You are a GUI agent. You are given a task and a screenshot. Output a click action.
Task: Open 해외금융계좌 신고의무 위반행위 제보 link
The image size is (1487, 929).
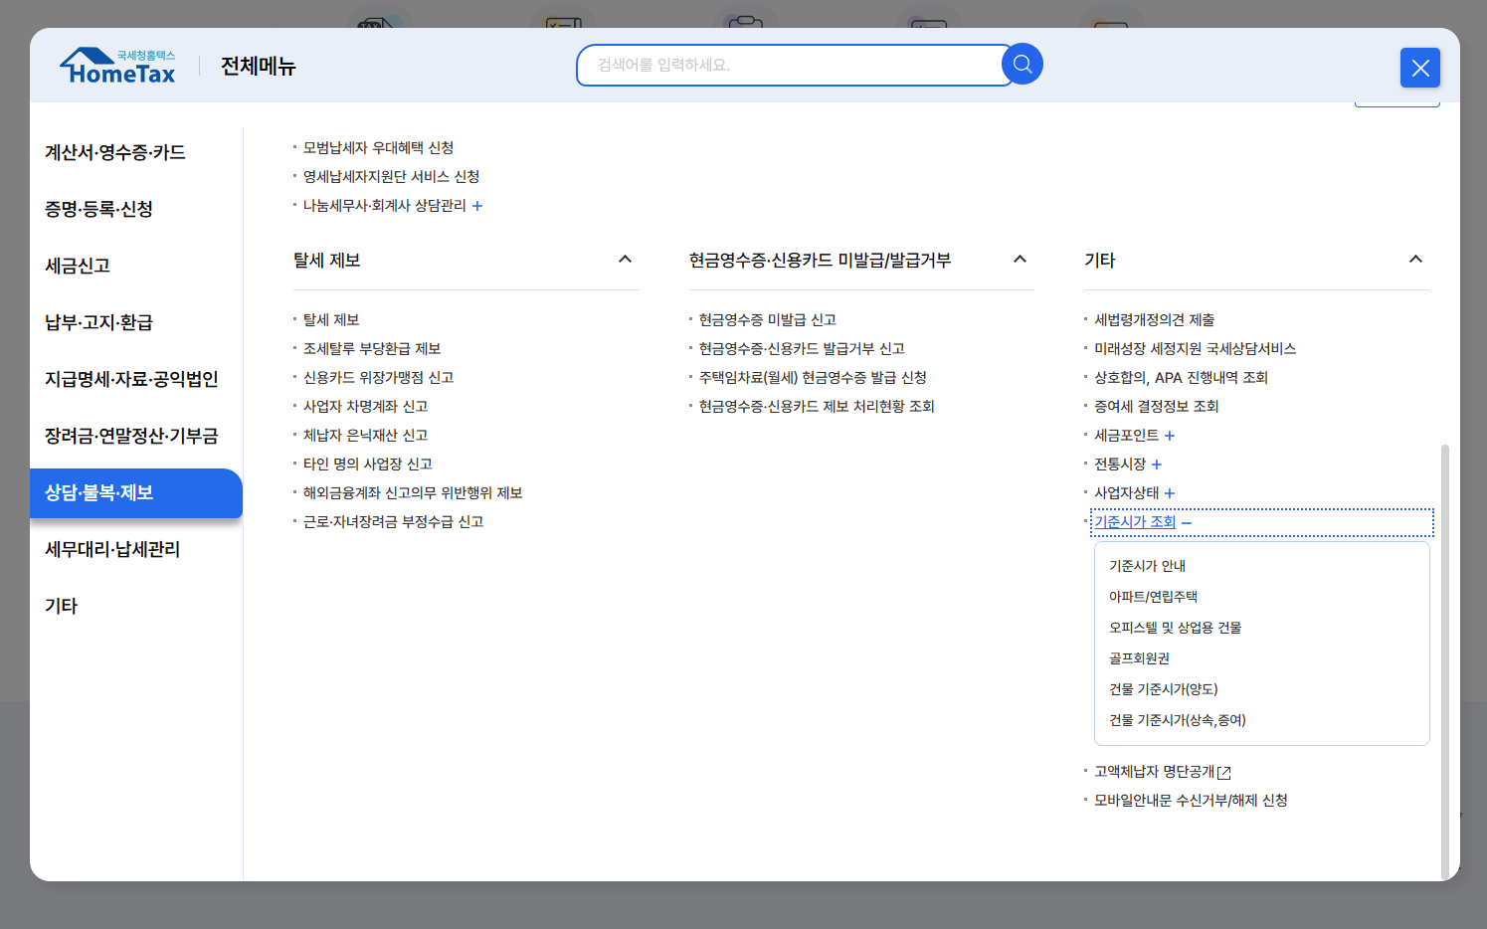[x=413, y=493]
